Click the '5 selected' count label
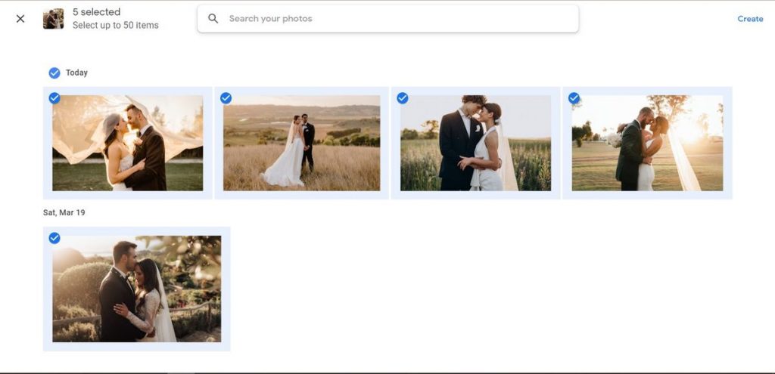This screenshot has width=775, height=374. pos(96,12)
